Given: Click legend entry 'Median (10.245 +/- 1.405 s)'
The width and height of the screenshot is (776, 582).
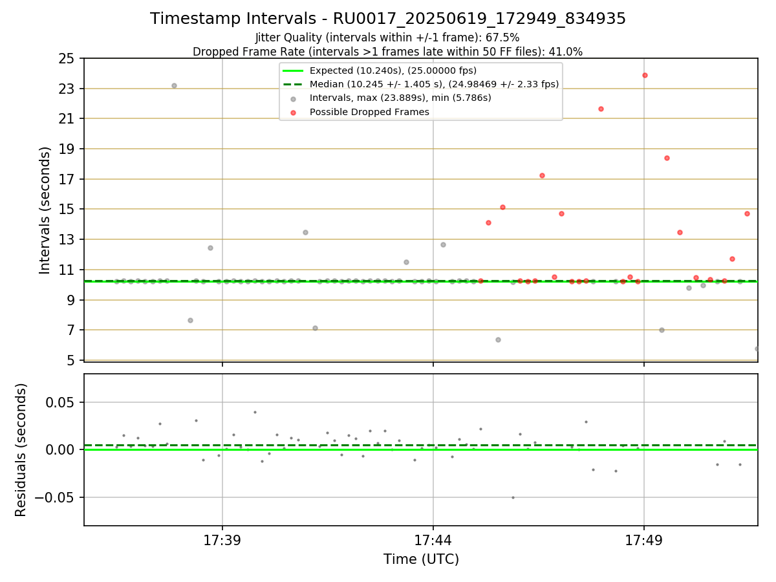Looking at the screenshot, I should [x=434, y=84].
